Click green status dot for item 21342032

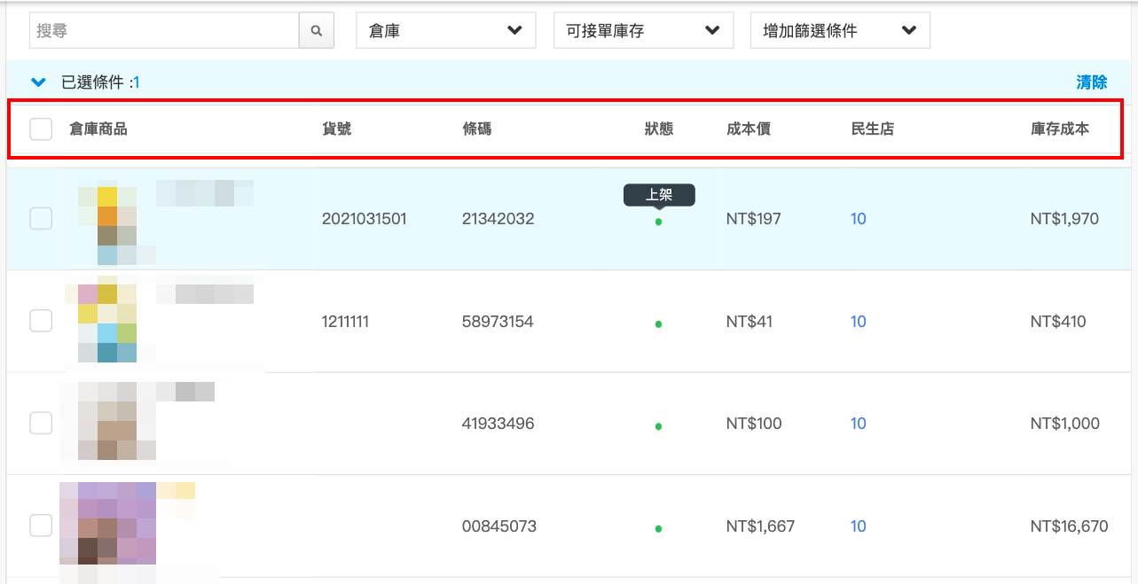(658, 222)
